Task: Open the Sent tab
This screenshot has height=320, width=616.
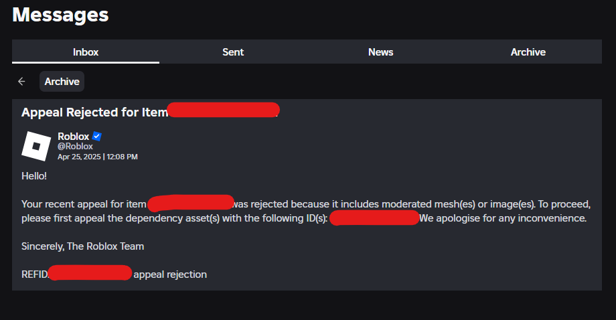Action: [233, 52]
